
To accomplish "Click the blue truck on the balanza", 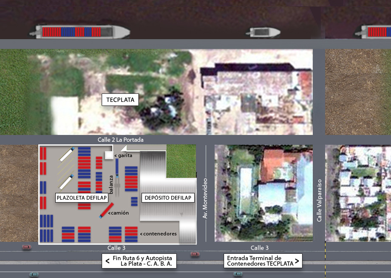I will [x=117, y=168].
